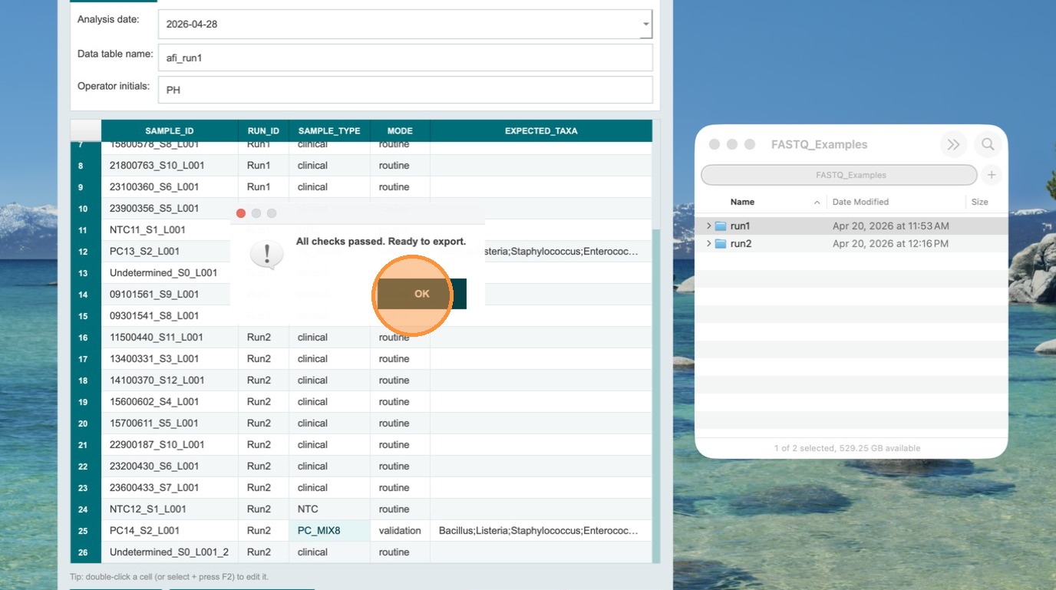The width and height of the screenshot is (1056, 590).
Task: Select sample 11500440_S11_L001 cell
Action: [170, 338]
